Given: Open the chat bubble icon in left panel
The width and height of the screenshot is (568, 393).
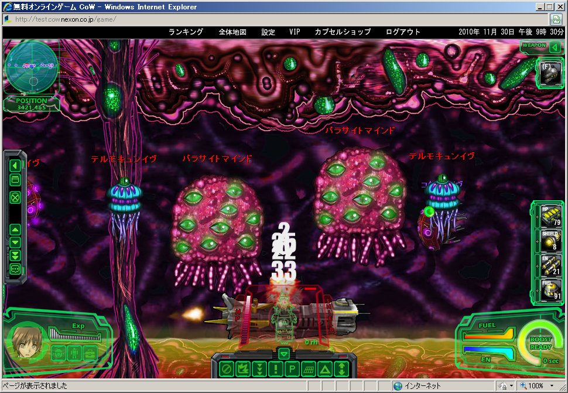Looking at the screenshot, I should [x=15, y=269].
